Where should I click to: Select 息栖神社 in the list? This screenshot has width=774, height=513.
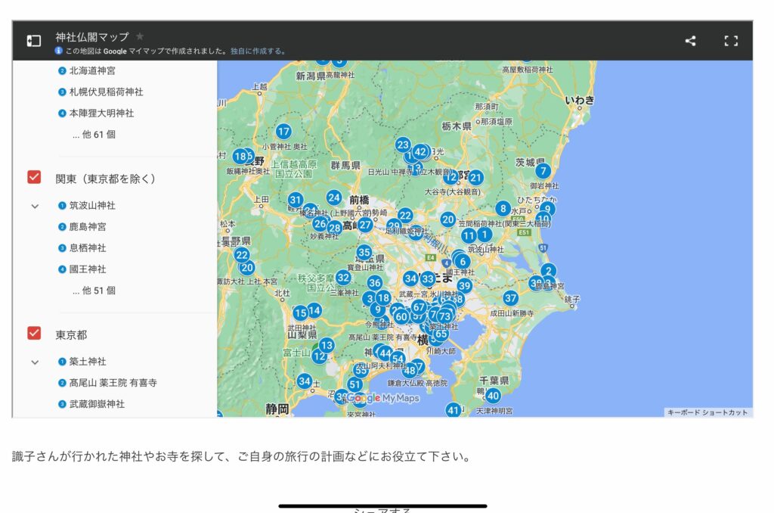tap(88, 248)
